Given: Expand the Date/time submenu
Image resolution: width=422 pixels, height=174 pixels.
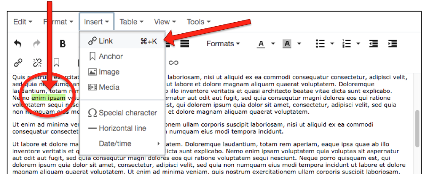Looking at the screenshot, I should [123, 144].
